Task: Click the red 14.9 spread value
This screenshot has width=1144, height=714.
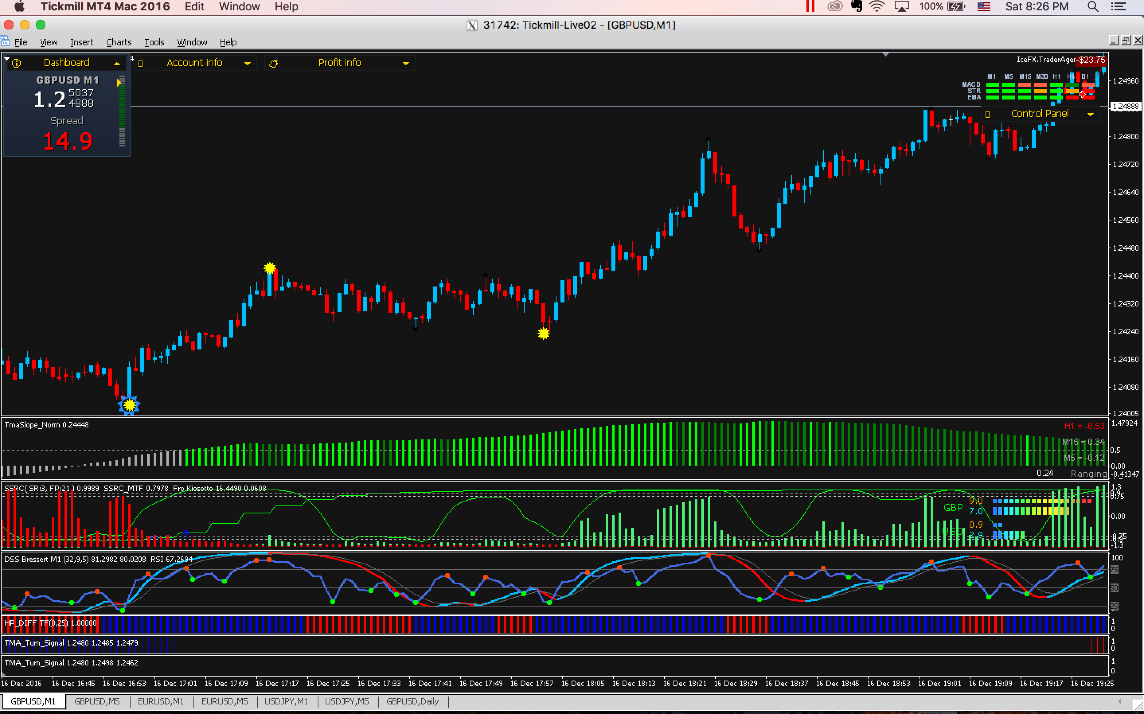Action: (x=68, y=141)
